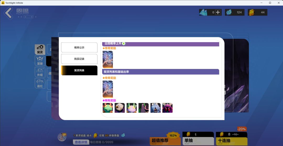Select the 购买记录 tab
The width and height of the screenshot is (283, 146).
click(x=79, y=59)
